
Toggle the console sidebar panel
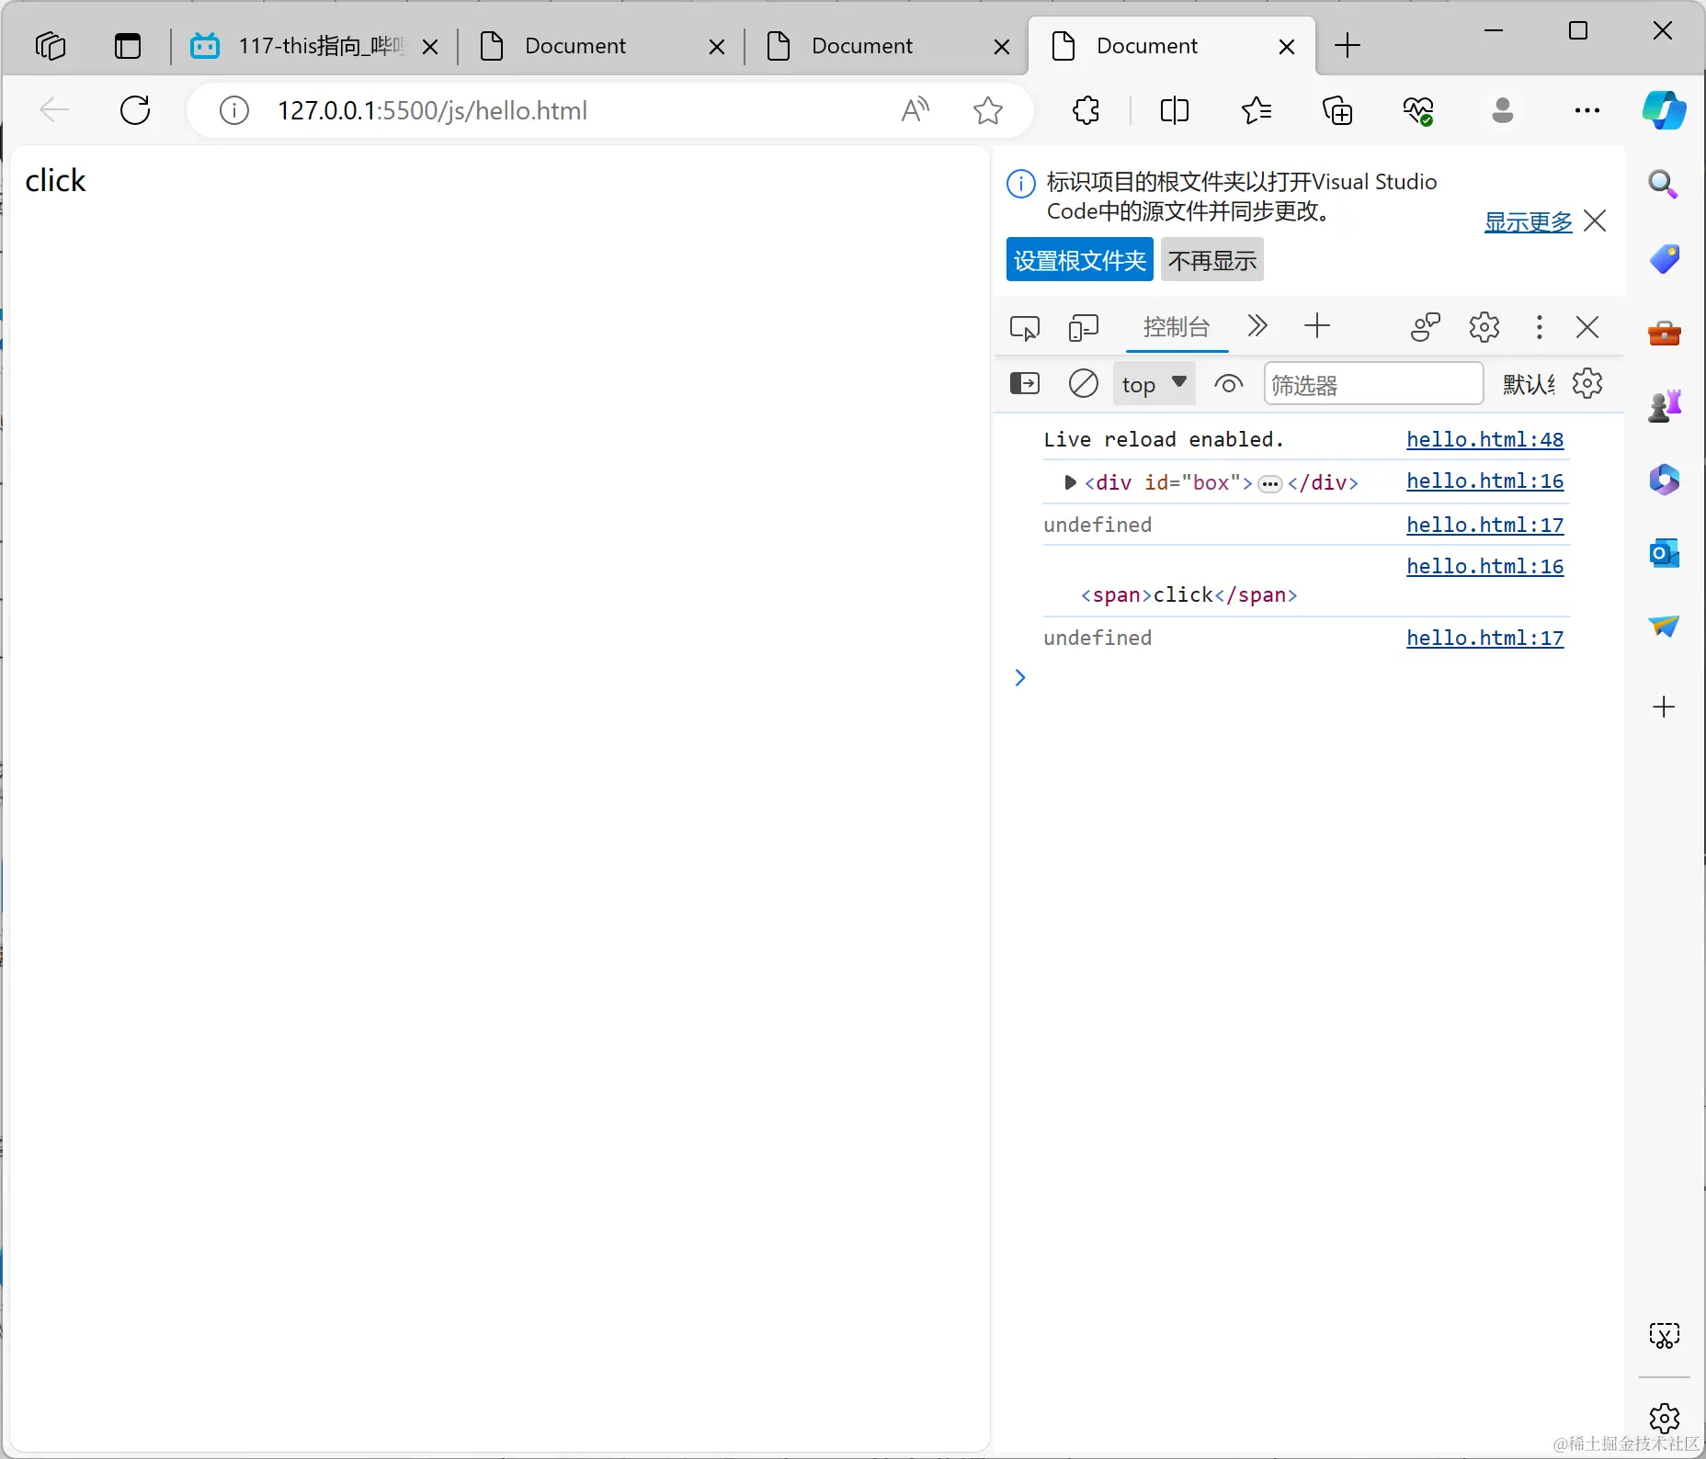[x=1025, y=383]
